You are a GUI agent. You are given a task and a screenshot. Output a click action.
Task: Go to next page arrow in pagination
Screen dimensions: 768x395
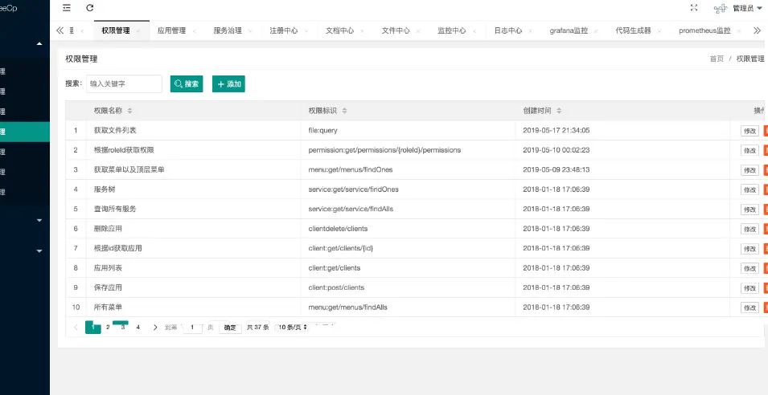coord(155,327)
